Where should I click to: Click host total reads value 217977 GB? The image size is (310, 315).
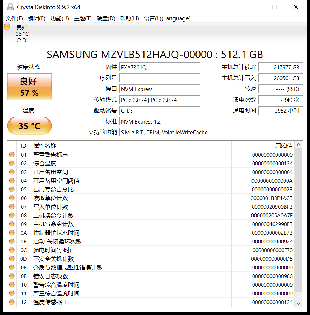click(x=280, y=67)
